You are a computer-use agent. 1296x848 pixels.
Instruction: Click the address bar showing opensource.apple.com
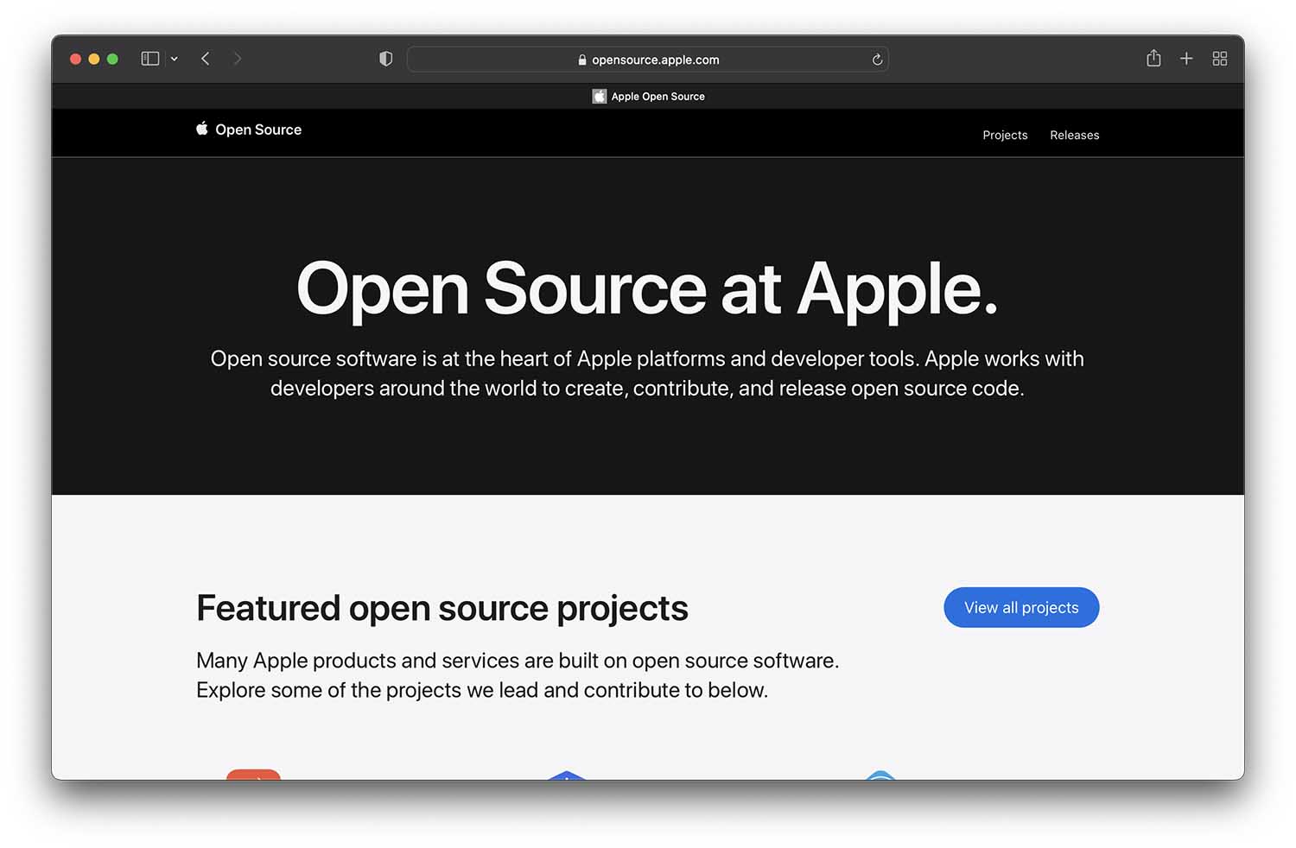[x=648, y=60]
